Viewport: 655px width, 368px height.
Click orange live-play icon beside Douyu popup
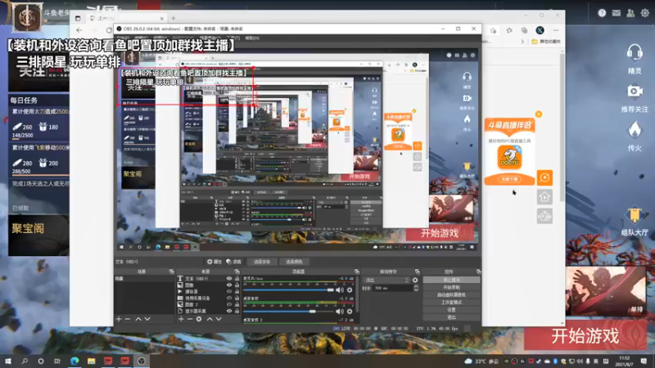point(544,177)
